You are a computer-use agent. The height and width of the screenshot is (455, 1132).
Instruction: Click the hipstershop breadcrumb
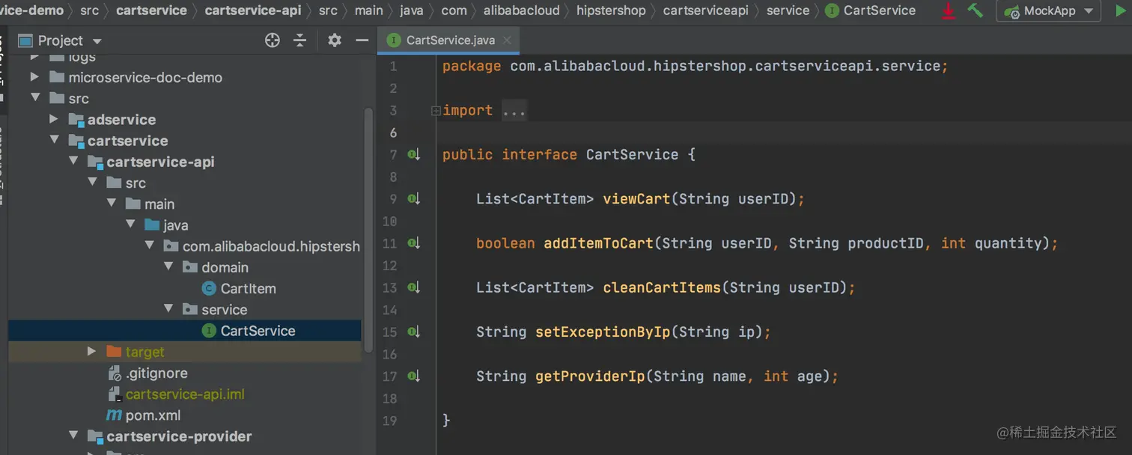click(612, 10)
